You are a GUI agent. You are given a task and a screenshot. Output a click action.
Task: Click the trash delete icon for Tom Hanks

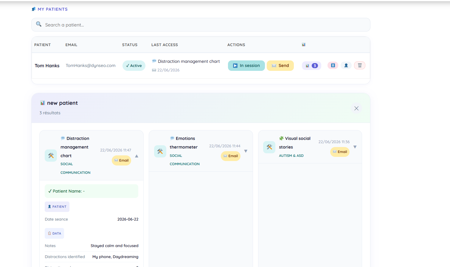(x=360, y=65)
